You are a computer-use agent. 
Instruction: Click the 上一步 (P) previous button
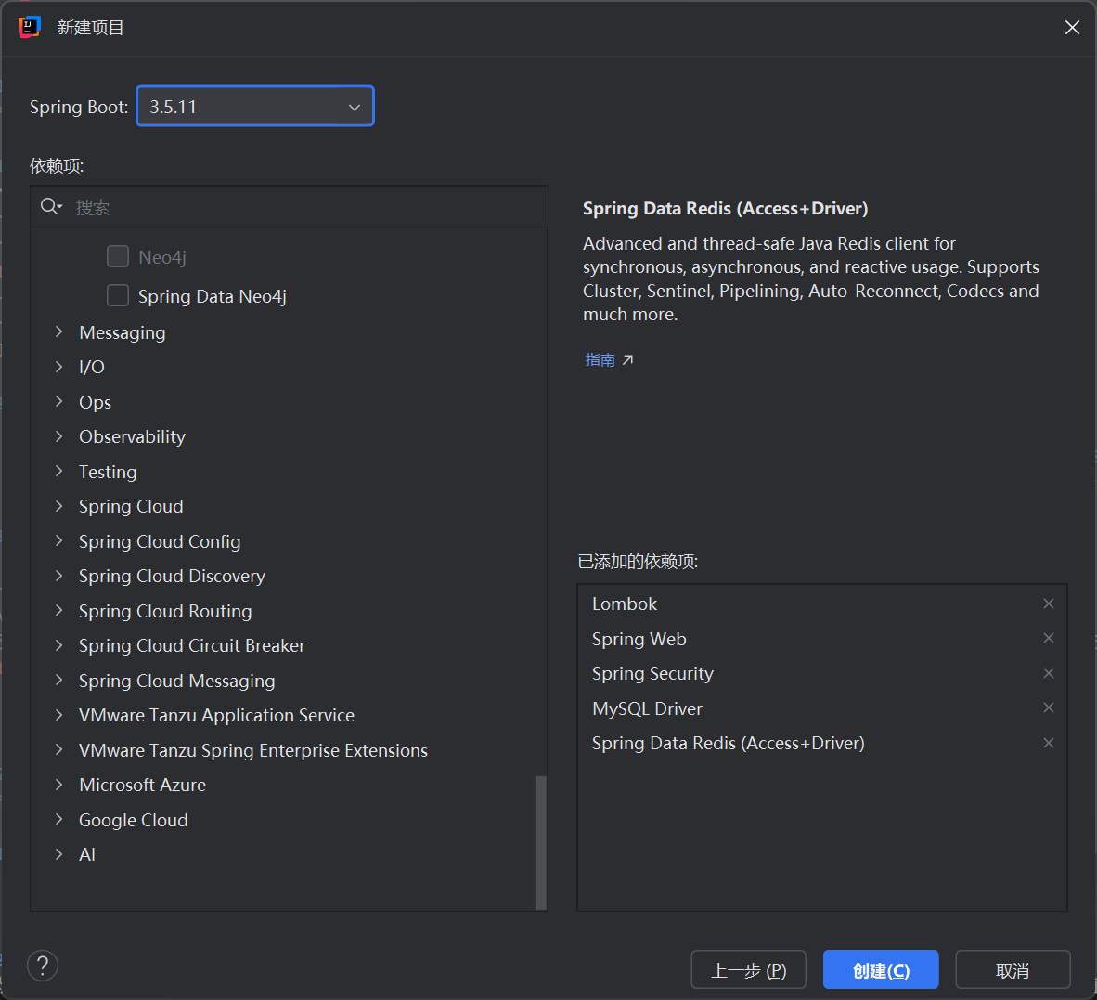pyautogui.click(x=749, y=970)
